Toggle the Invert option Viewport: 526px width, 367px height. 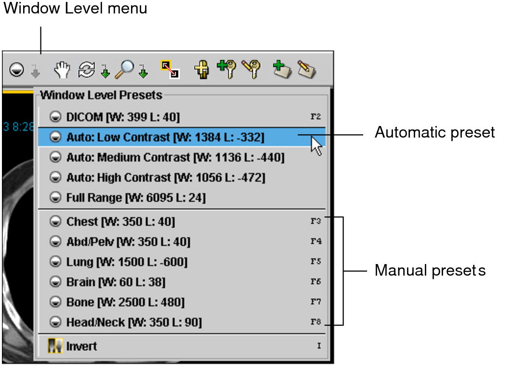coord(81,346)
